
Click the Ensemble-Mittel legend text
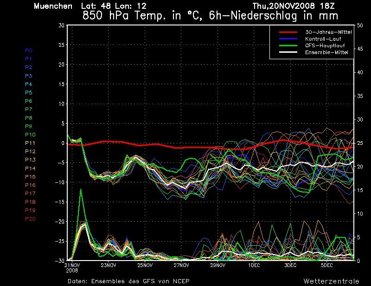point(326,52)
